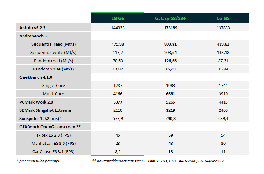
Task: Select the Single-Core score 1741
Action: [223, 85]
